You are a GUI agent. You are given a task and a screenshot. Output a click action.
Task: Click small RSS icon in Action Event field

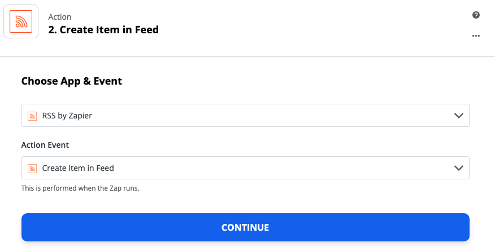point(32,168)
